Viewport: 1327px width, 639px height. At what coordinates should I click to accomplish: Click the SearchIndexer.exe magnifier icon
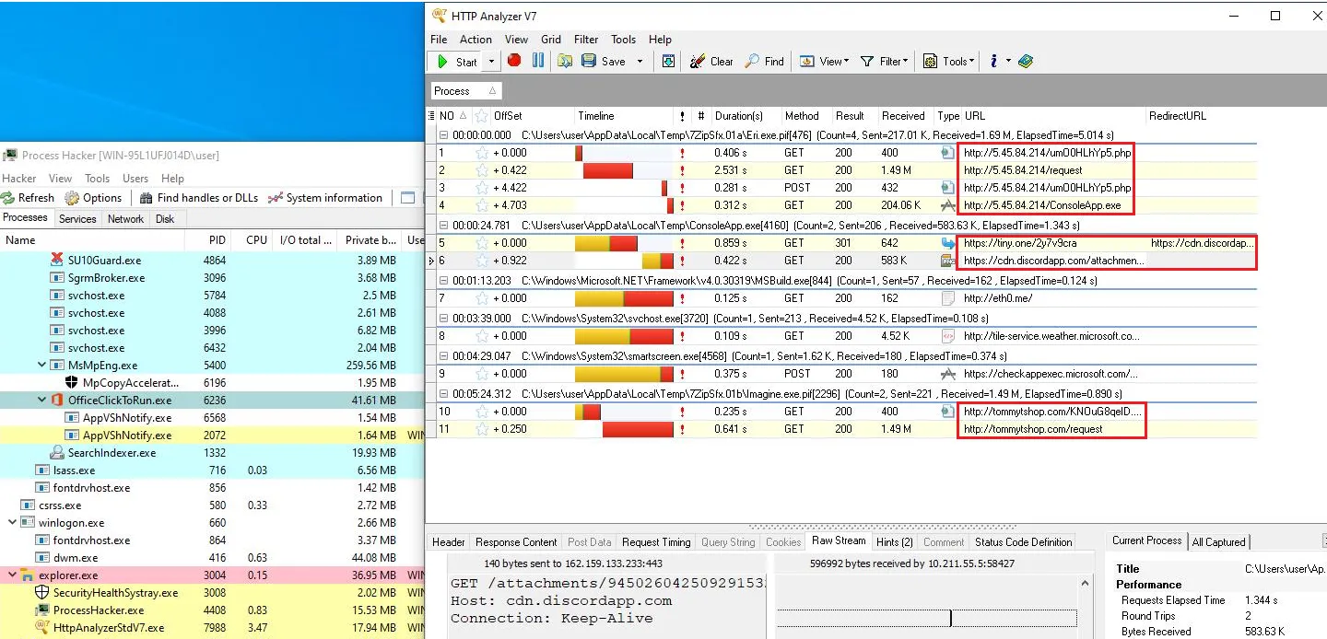click(x=57, y=453)
